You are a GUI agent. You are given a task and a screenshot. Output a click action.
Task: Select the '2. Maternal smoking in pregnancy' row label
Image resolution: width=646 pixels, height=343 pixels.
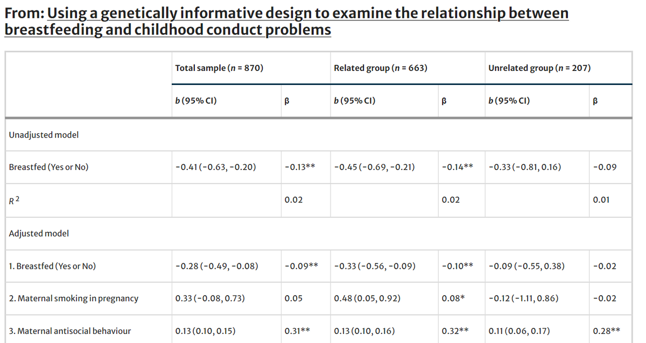[x=74, y=298]
